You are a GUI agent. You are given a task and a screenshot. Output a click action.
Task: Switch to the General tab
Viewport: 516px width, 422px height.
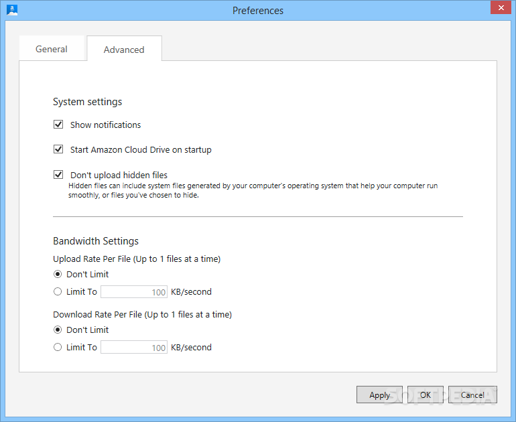coord(52,49)
